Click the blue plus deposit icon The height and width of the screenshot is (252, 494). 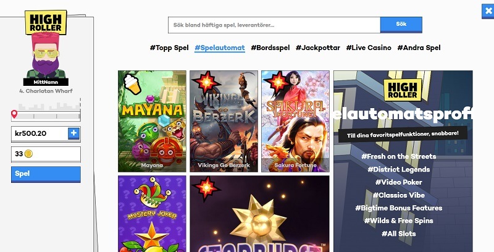[x=73, y=133]
